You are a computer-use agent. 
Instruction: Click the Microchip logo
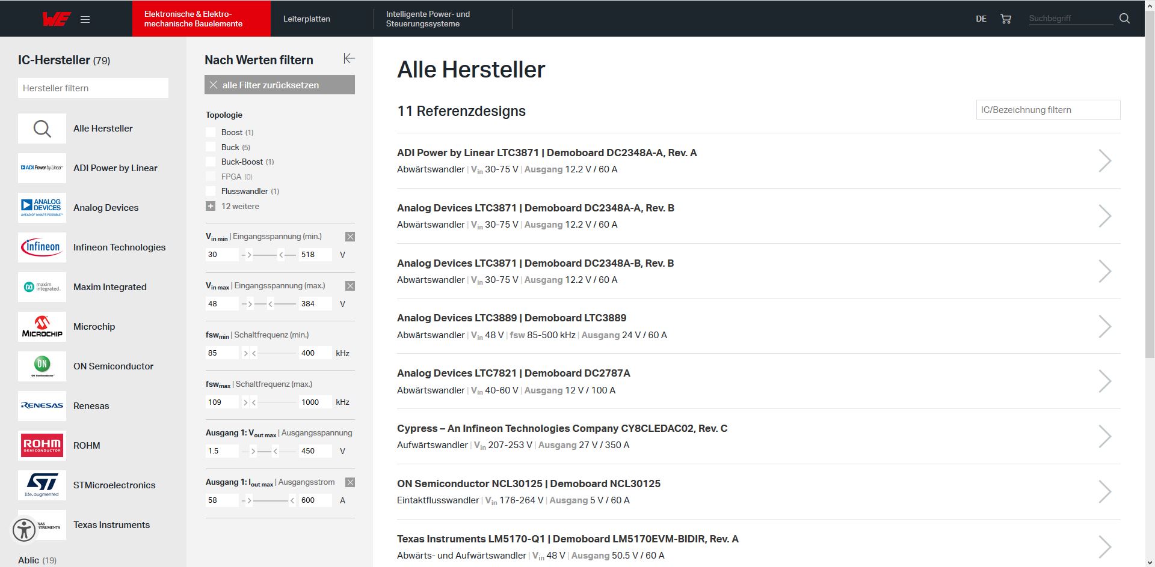point(42,327)
